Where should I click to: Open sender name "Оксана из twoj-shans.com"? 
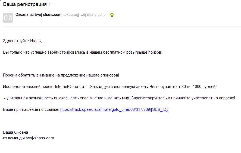coord(38,15)
